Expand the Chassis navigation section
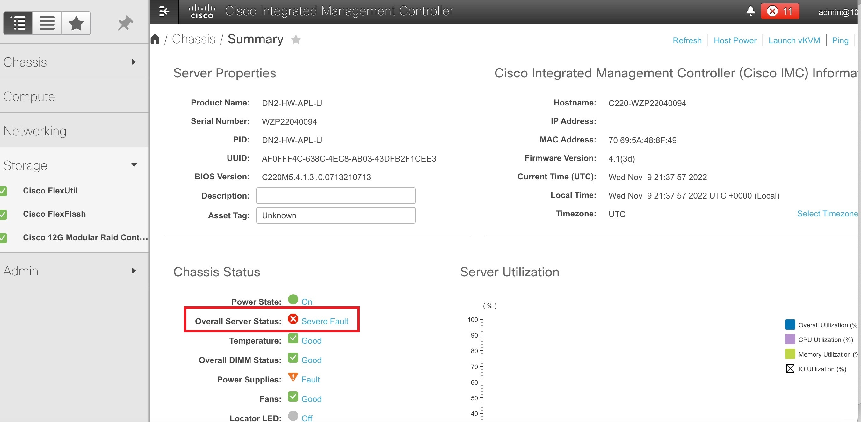861x422 pixels. pos(134,62)
